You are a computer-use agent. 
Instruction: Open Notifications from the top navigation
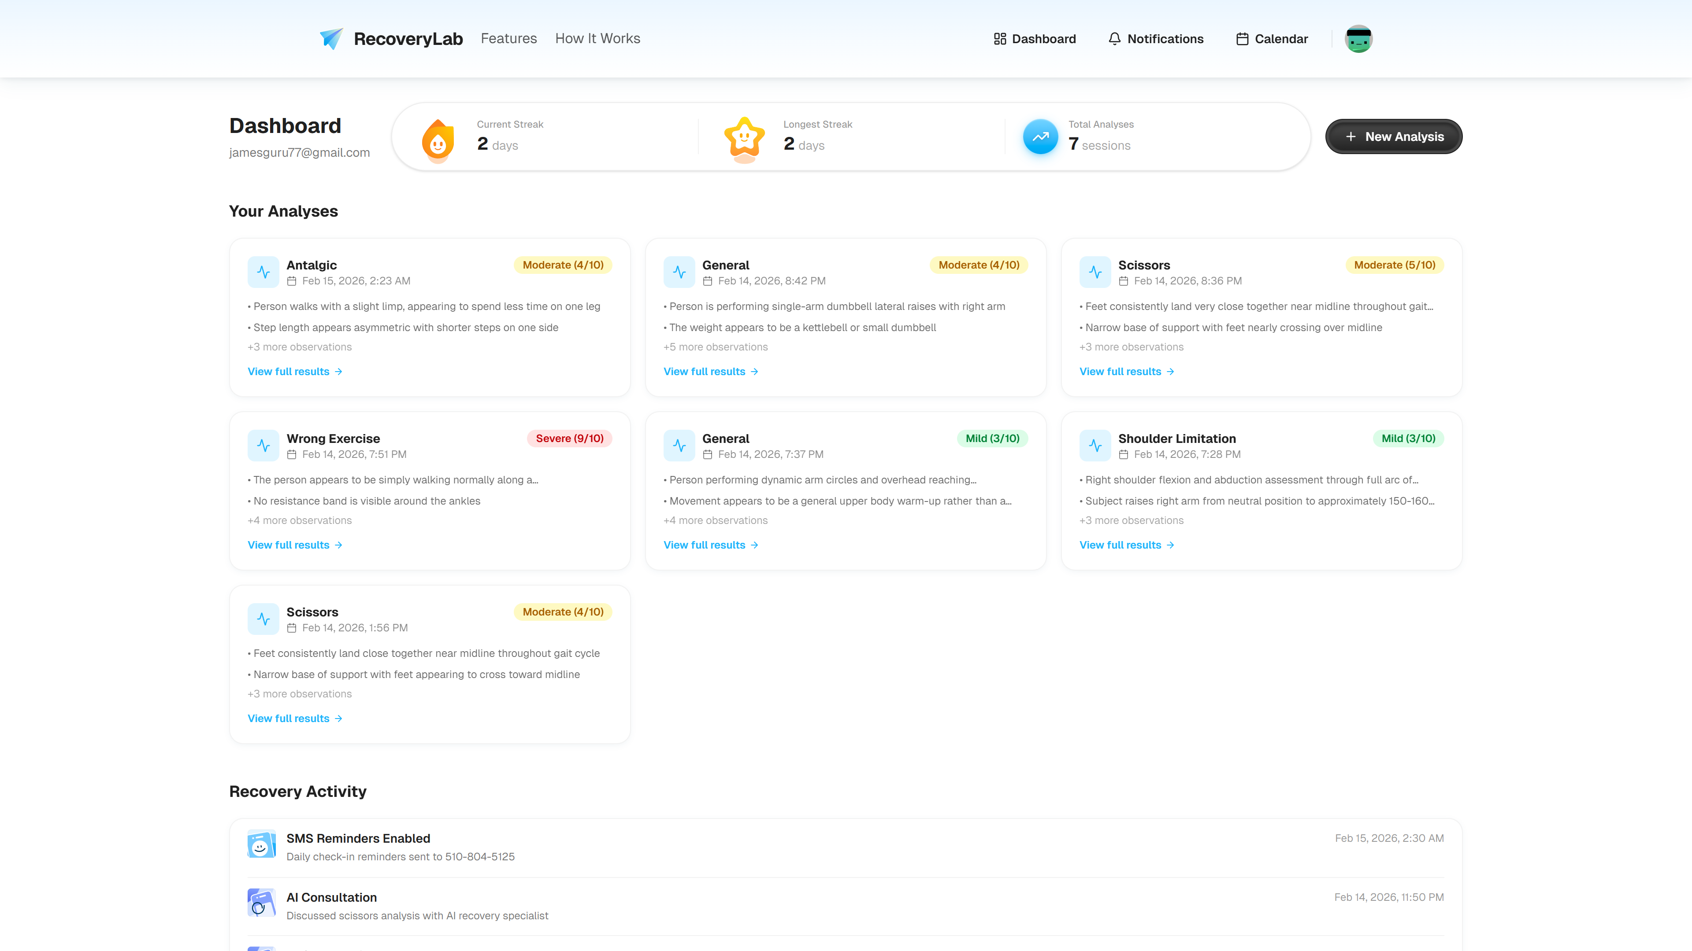coord(1156,39)
